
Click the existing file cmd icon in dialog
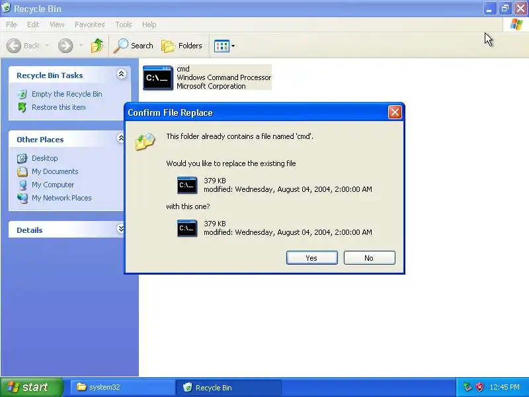(x=187, y=185)
